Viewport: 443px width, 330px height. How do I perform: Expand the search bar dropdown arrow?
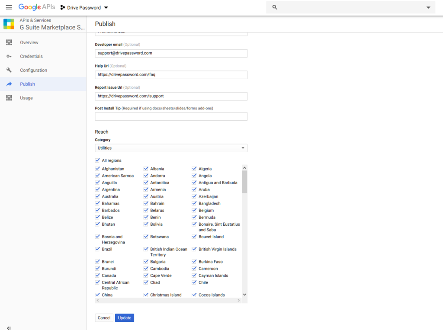(428, 8)
